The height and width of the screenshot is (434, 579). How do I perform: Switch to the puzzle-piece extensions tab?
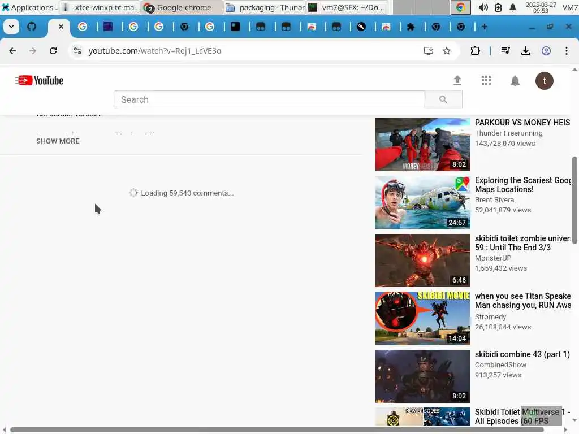tap(411, 27)
